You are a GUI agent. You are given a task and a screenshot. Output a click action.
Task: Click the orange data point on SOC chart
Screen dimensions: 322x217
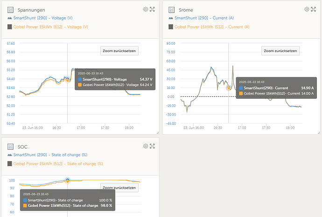(x=68, y=181)
